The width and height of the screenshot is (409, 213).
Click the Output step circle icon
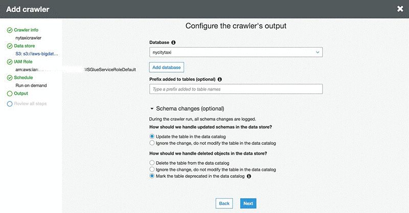[10, 94]
